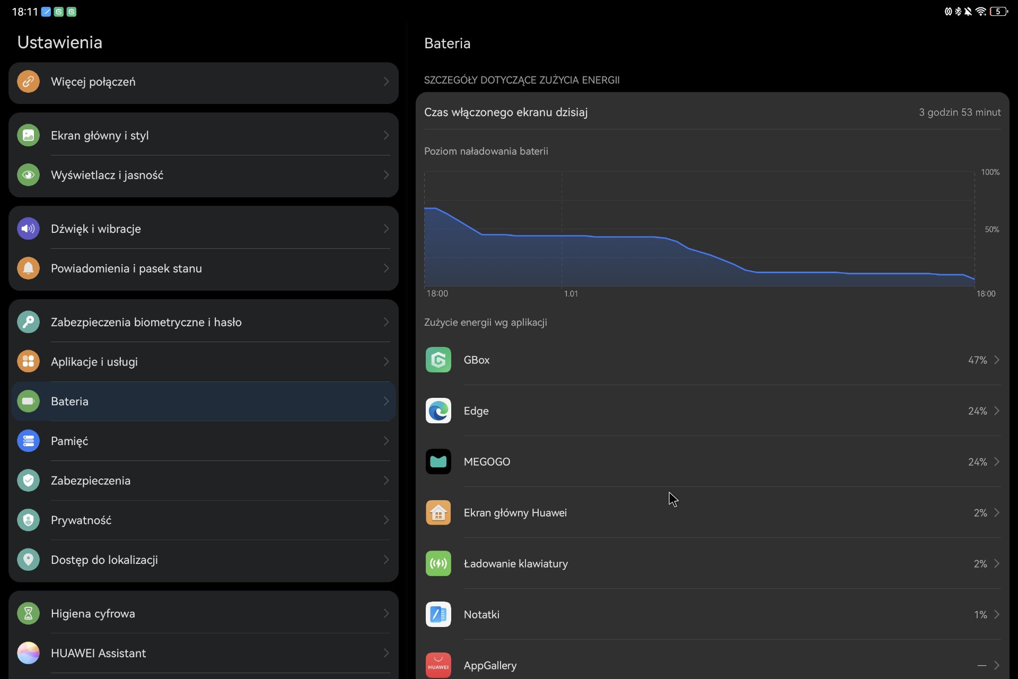
Task: Open Notatki energy usage entry
Action: coord(713,614)
